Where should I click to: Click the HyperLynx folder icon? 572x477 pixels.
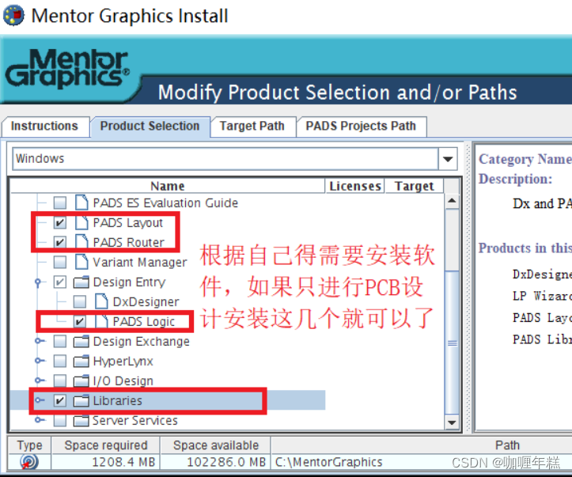(81, 361)
